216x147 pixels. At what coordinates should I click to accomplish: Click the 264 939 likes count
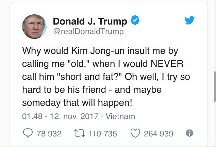point(159,133)
